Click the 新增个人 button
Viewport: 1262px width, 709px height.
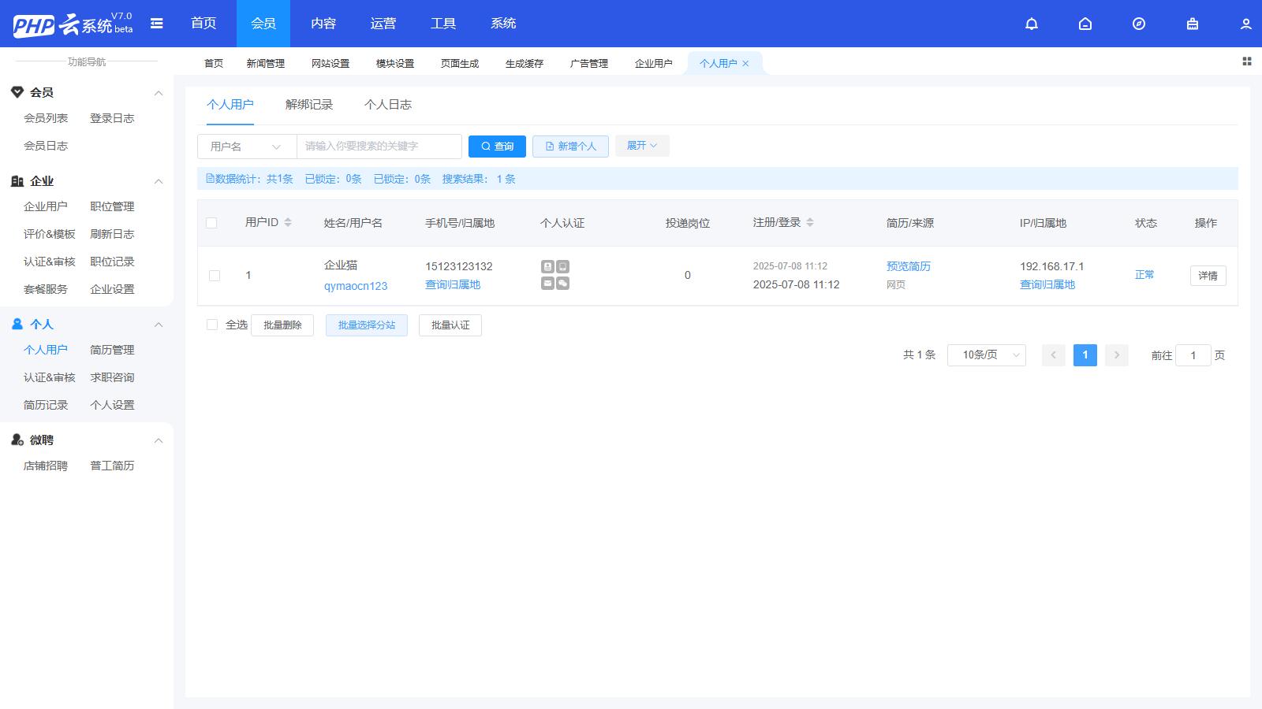tap(570, 147)
